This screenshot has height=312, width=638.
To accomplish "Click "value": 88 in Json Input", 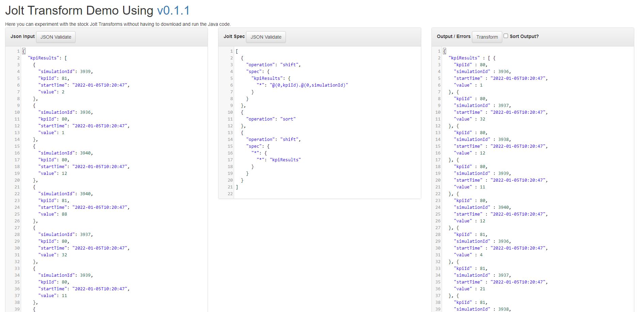I will tap(53, 214).
